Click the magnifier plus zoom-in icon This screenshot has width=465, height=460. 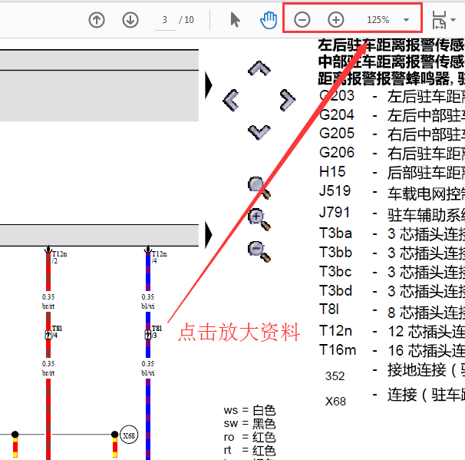pos(259,220)
